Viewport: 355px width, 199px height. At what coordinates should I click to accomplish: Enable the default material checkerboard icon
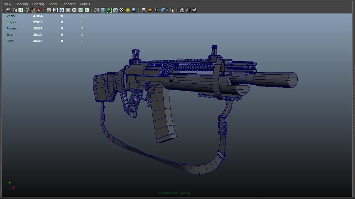point(122,10)
